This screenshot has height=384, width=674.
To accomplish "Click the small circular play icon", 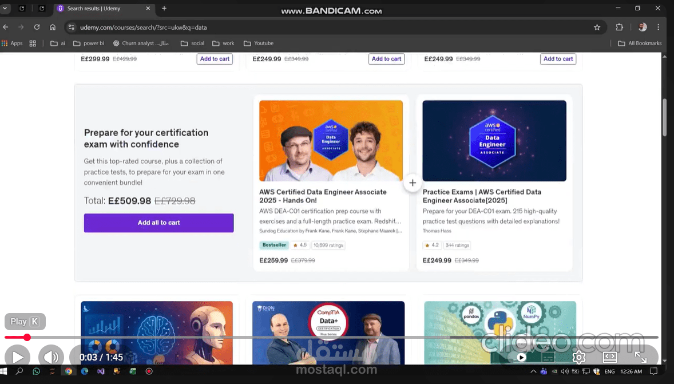I will (x=521, y=357).
